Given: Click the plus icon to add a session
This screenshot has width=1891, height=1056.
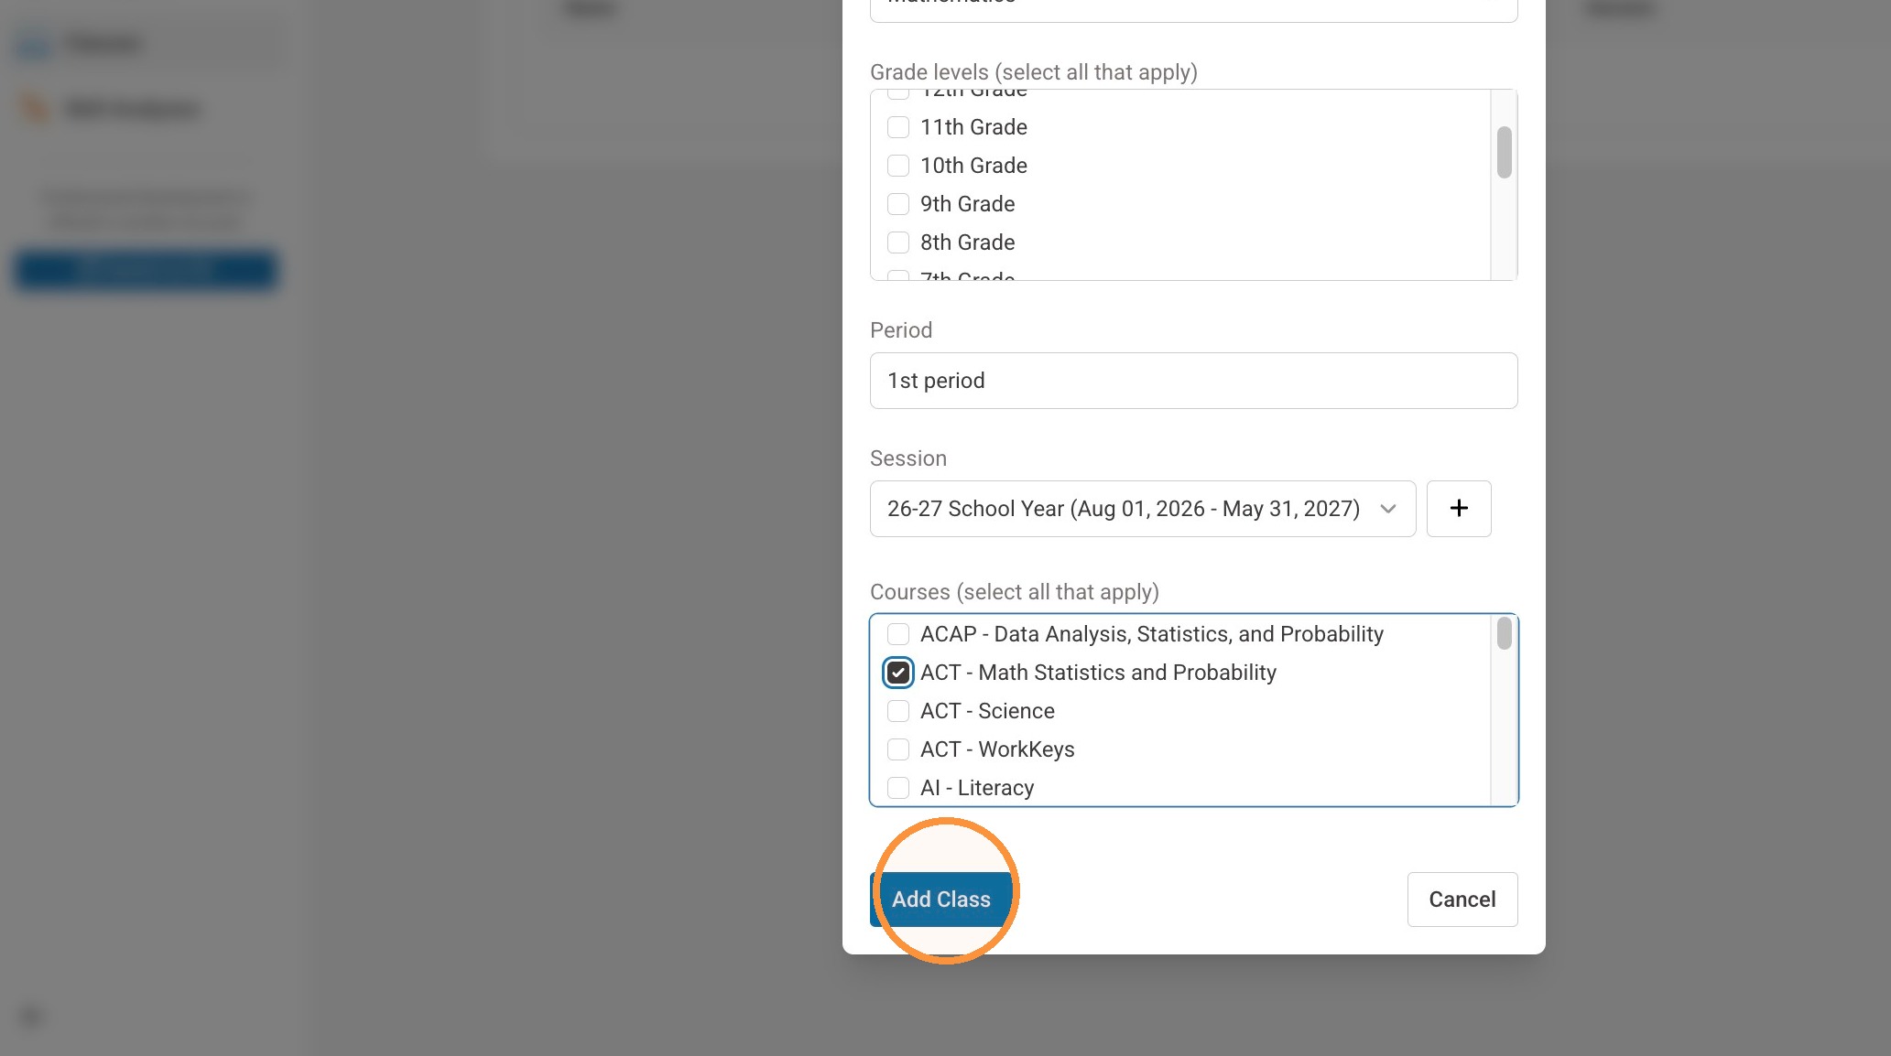Looking at the screenshot, I should click(x=1459, y=509).
